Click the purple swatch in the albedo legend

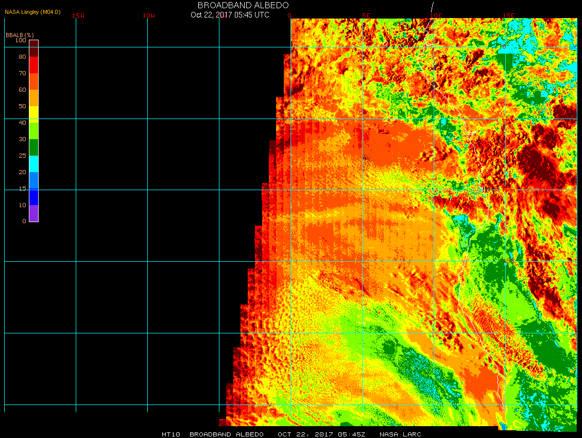click(33, 213)
